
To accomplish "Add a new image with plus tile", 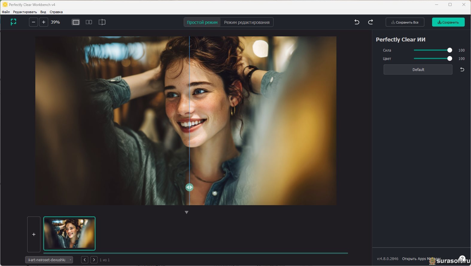I will click(34, 234).
